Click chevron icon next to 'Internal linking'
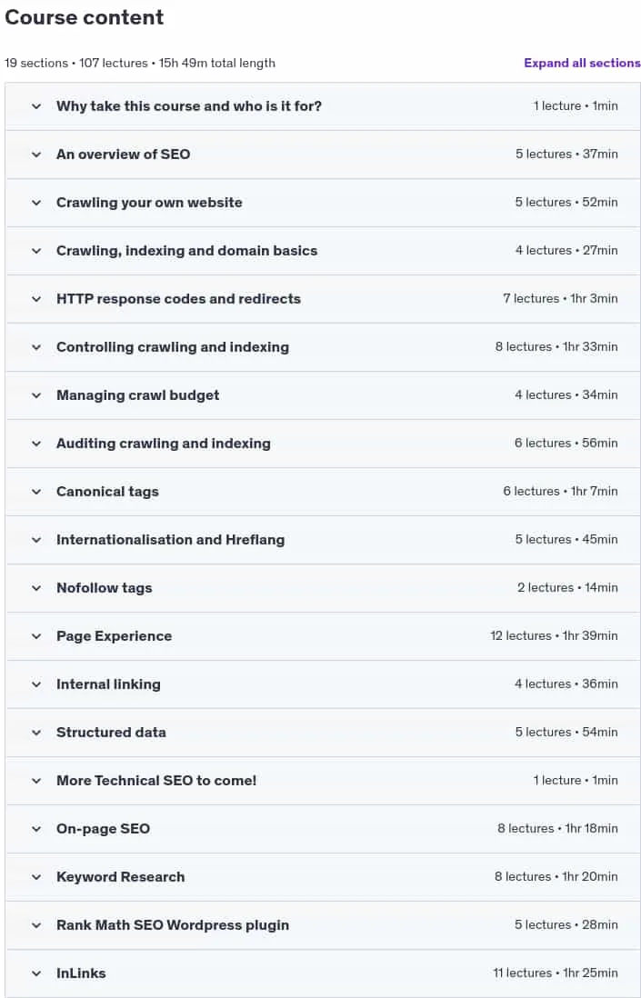Screen dimensions: 641x998 36,684
